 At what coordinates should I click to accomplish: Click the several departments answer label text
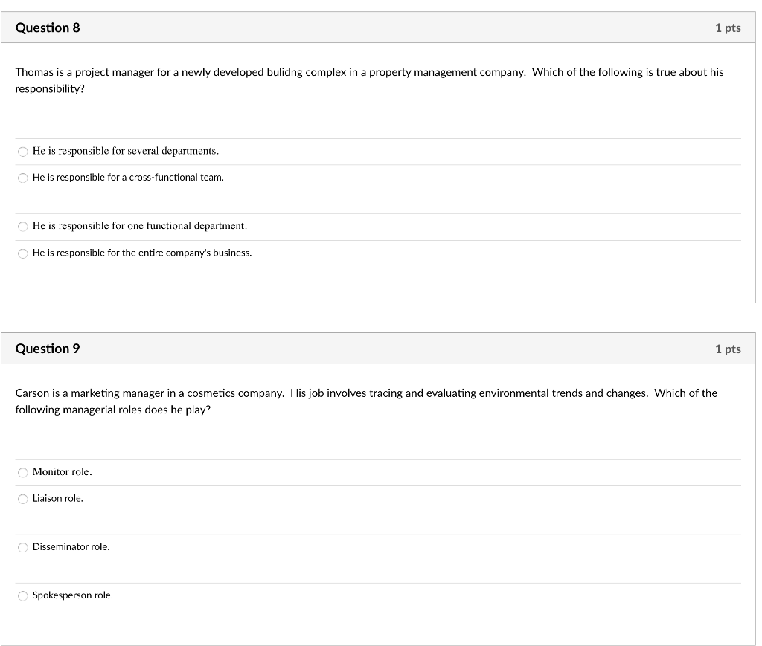pos(125,151)
